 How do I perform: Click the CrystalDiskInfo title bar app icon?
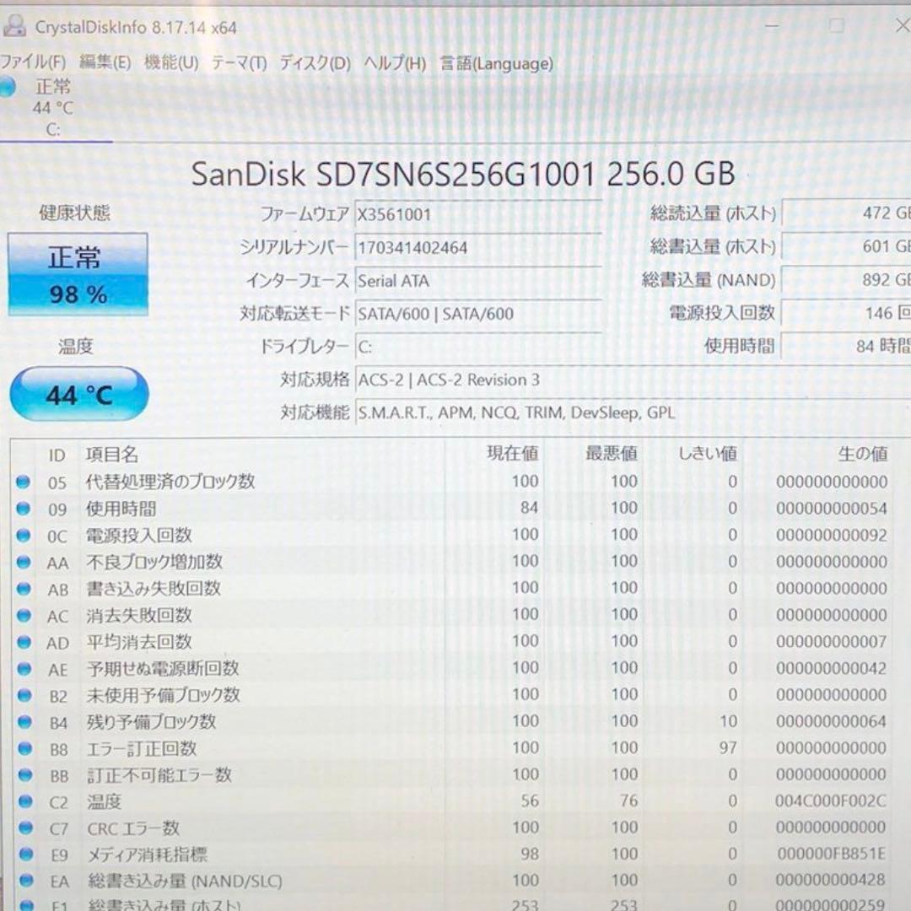point(15,26)
